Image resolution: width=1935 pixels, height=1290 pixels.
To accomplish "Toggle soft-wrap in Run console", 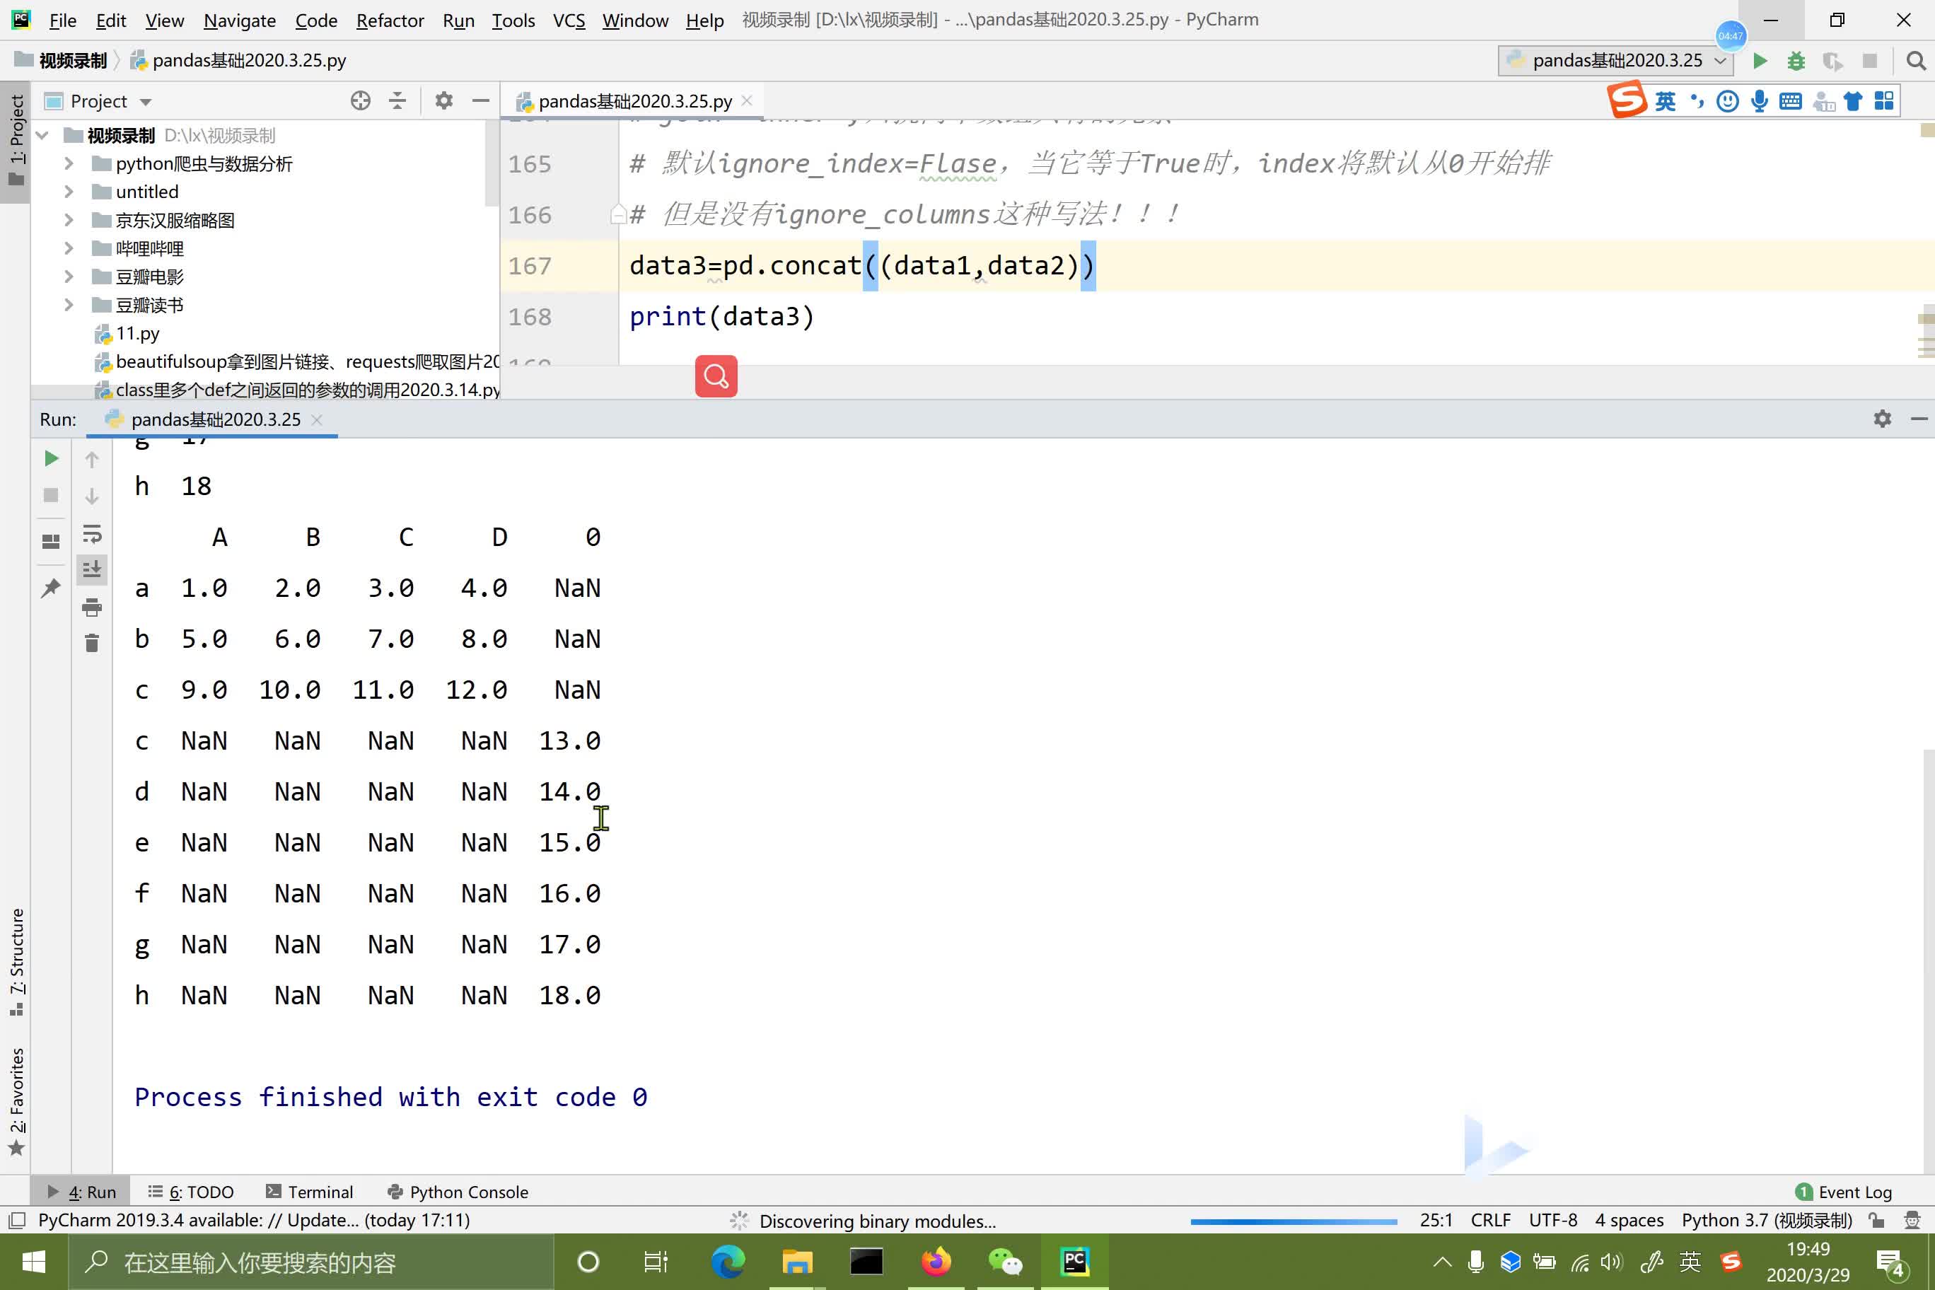I will click(x=92, y=535).
